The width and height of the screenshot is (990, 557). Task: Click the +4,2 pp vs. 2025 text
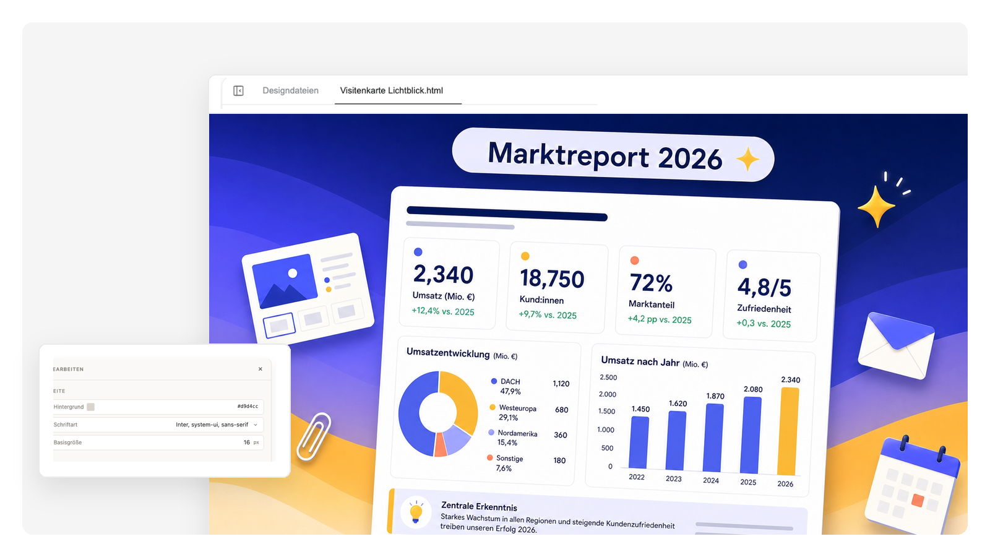[660, 319]
